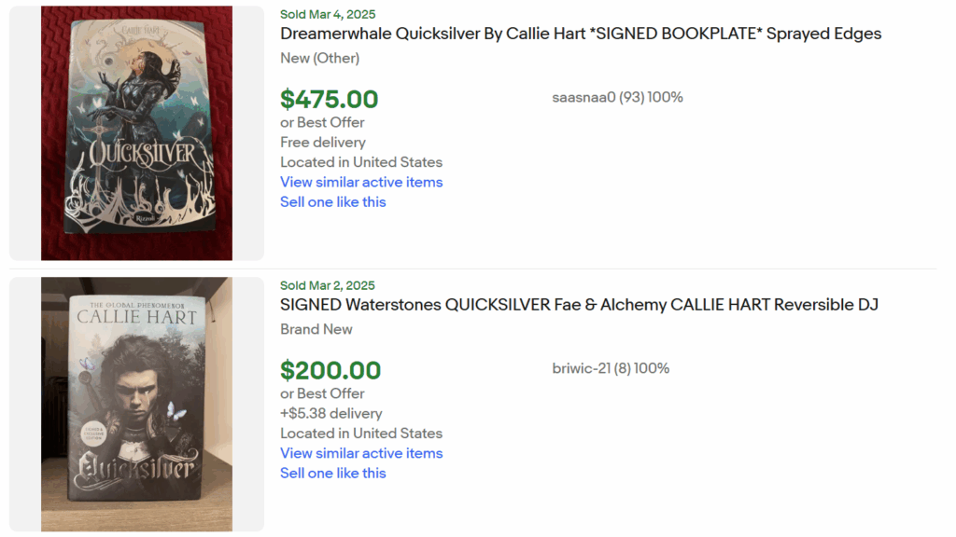Click the Free delivery text on the top listing
Viewport: 956px width, 537px height.
coord(322,142)
